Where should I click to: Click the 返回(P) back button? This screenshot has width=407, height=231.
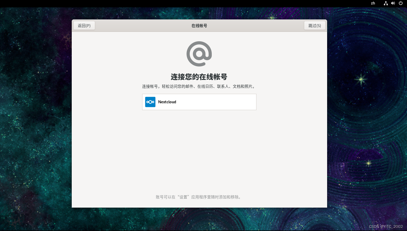84,25
